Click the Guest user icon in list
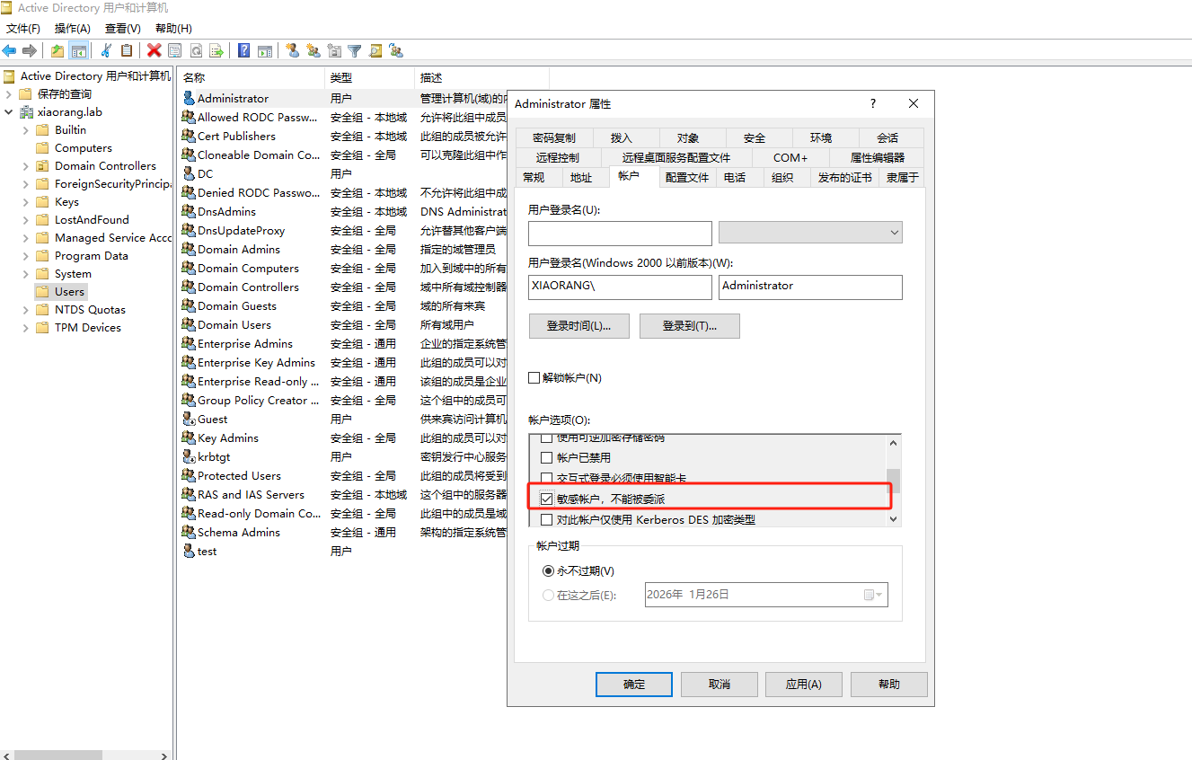The image size is (1192, 760). (189, 419)
